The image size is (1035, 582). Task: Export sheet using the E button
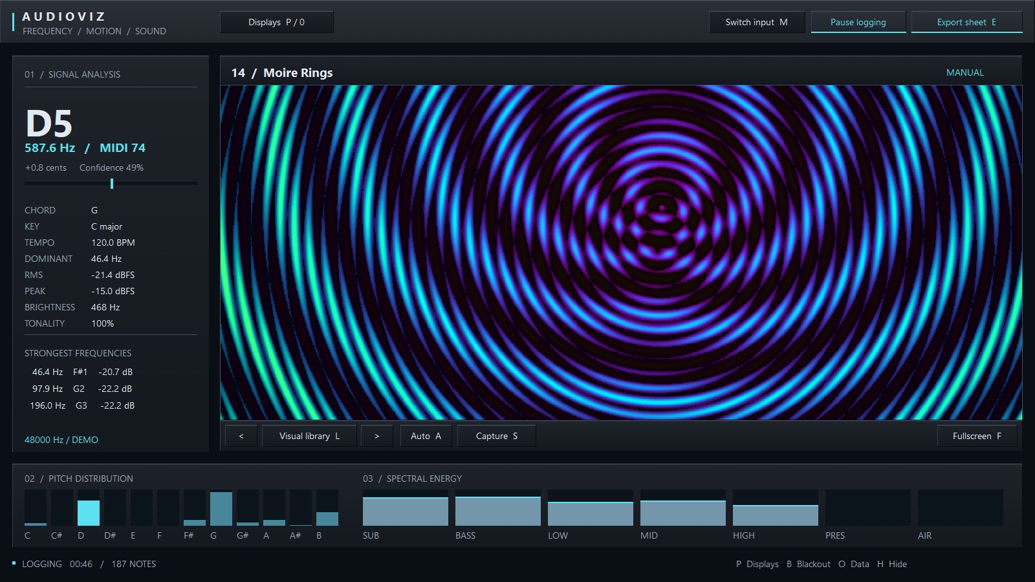(x=967, y=22)
